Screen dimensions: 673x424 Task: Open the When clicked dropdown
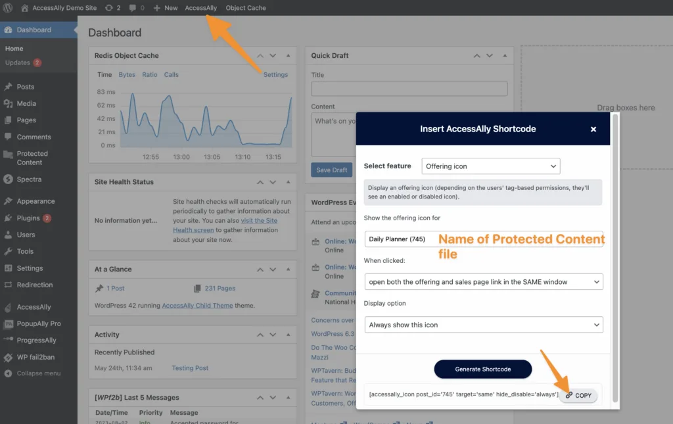click(x=483, y=282)
